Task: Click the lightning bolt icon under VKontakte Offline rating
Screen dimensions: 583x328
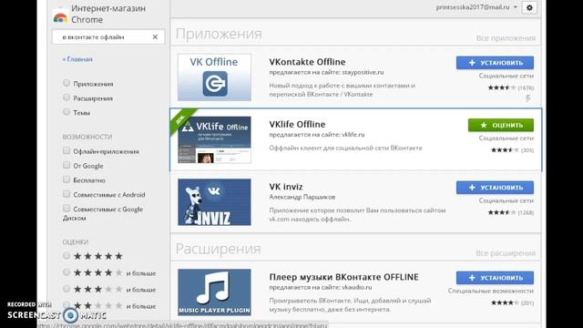Action: tap(528, 98)
